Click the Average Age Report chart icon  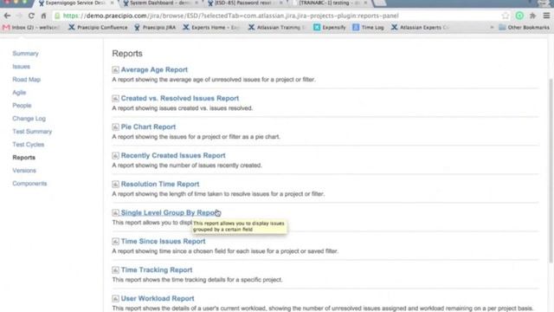(x=115, y=69)
